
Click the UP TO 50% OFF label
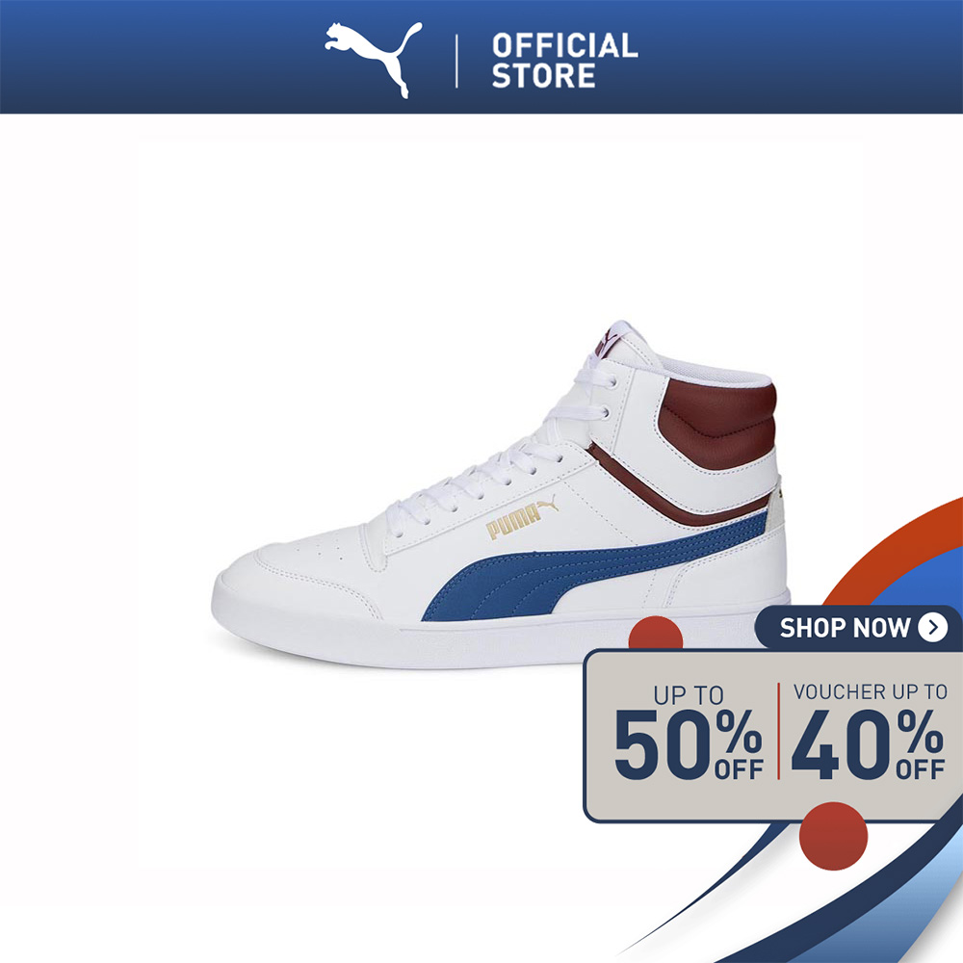click(689, 732)
